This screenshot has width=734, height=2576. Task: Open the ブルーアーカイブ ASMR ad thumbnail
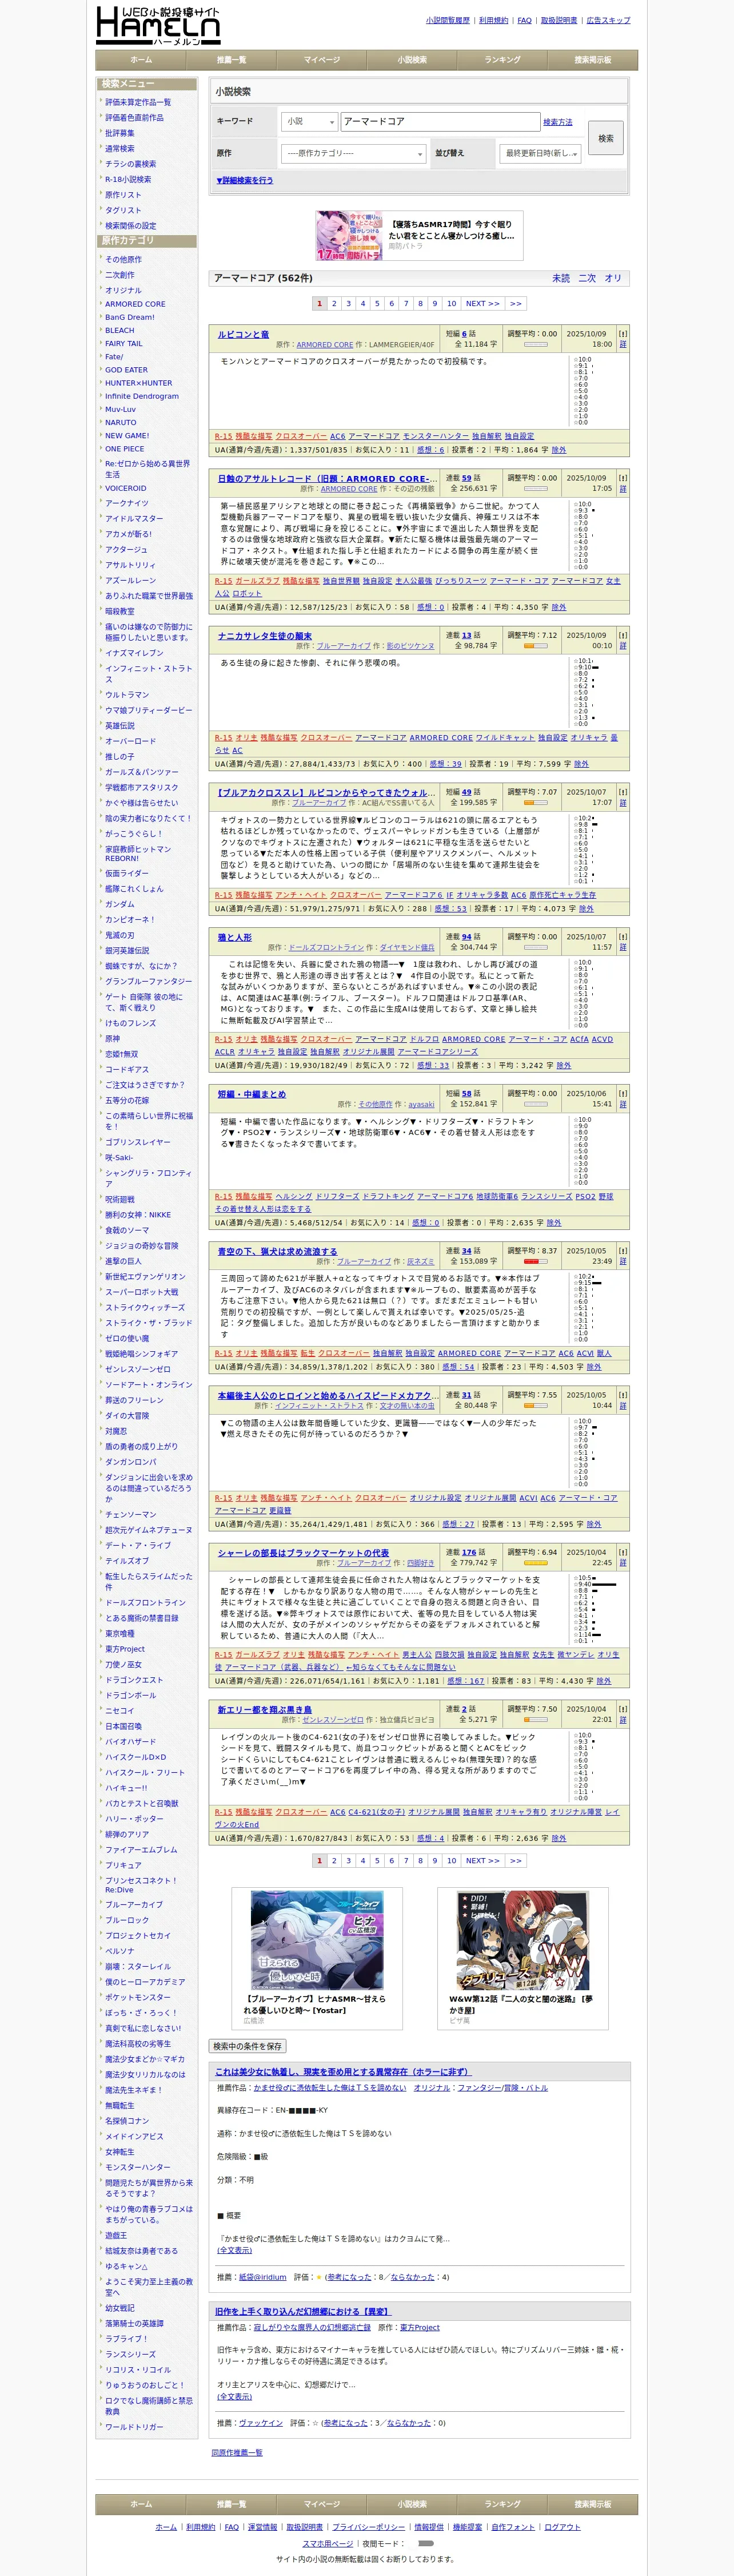point(317,1940)
